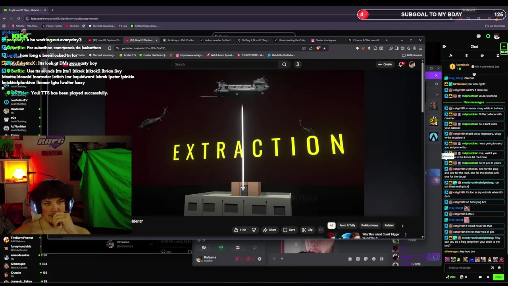Click the YouTube search magnifier icon
Viewport: 508px width, 286px height.
(284, 64)
